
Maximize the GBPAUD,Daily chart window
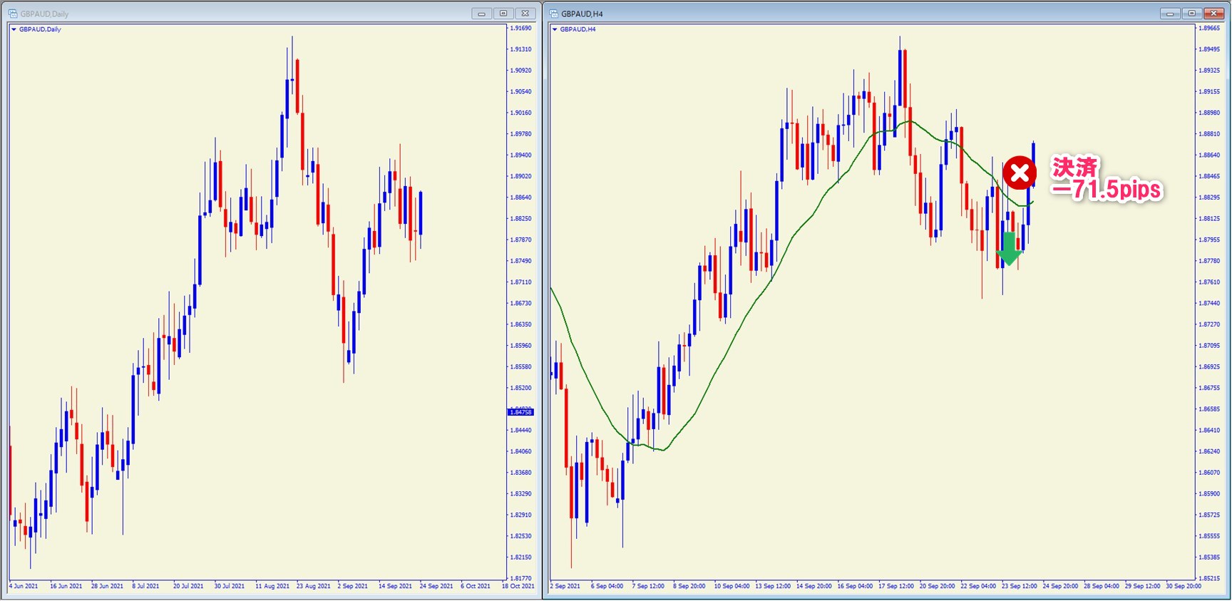tap(503, 14)
